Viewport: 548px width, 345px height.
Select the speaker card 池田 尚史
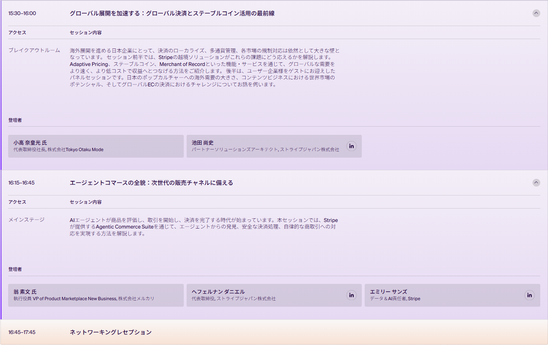coord(274,146)
